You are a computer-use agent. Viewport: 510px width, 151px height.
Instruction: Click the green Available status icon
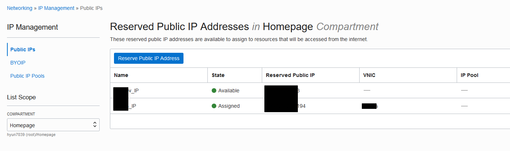coord(214,91)
